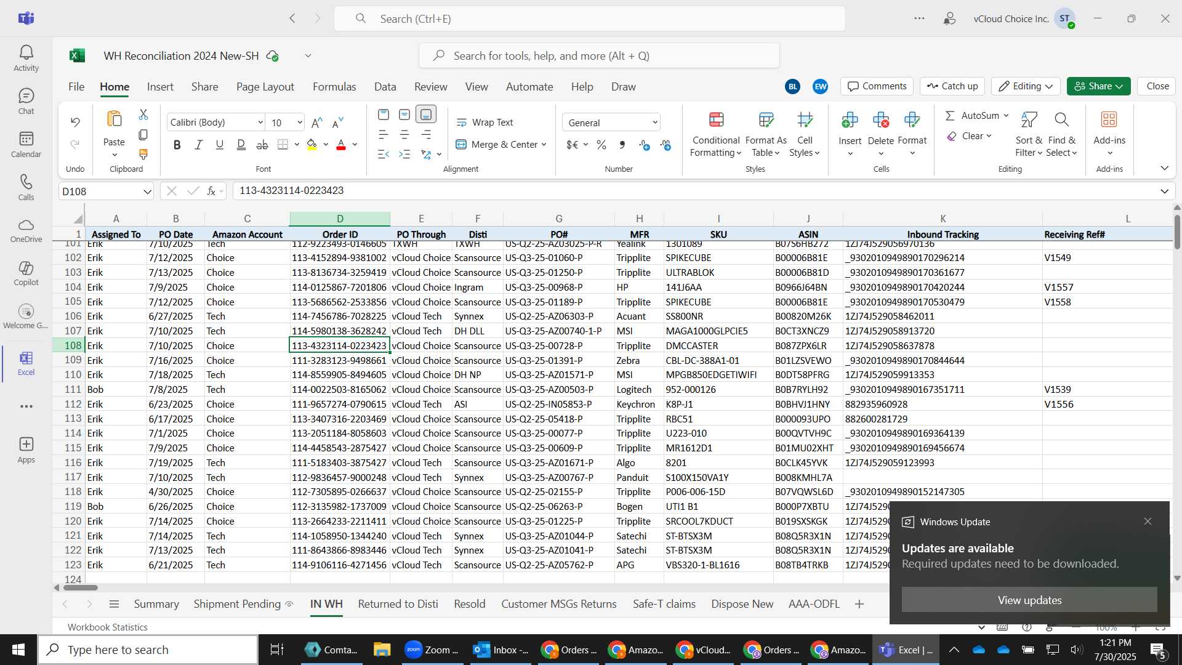Open Apps in Teams sidebar
This screenshot has height=665, width=1182.
coord(26,450)
